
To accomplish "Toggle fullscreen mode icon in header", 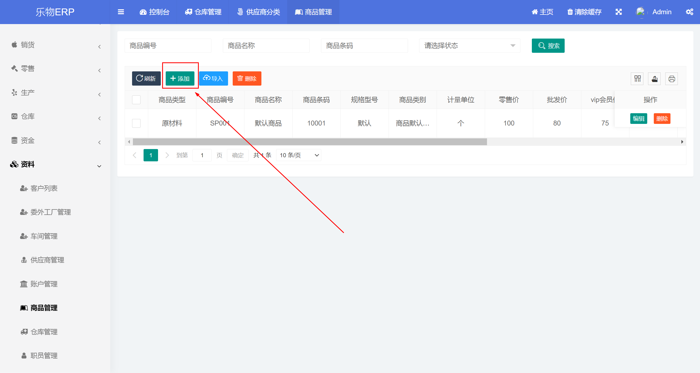I will pyautogui.click(x=619, y=12).
